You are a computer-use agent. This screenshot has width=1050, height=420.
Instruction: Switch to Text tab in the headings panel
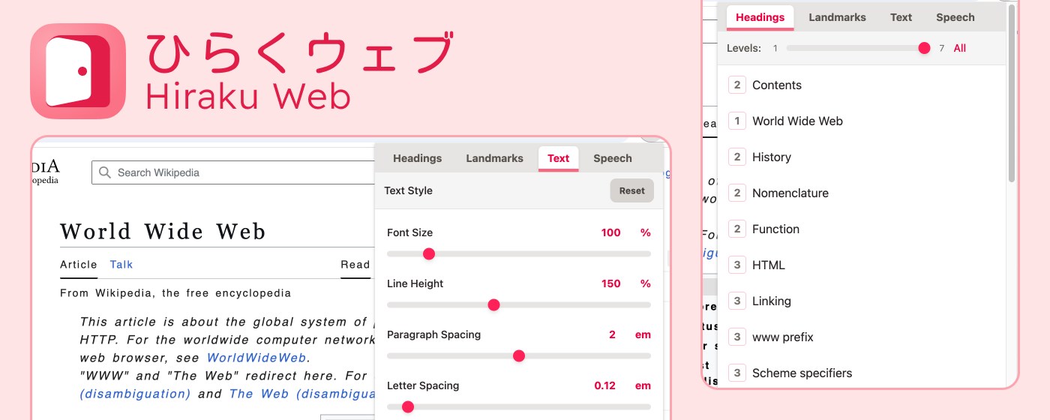[901, 17]
